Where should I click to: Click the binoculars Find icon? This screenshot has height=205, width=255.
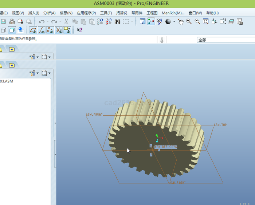point(117,22)
